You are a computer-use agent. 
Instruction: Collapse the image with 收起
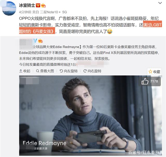pyautogui.click(x=25, y=71)
